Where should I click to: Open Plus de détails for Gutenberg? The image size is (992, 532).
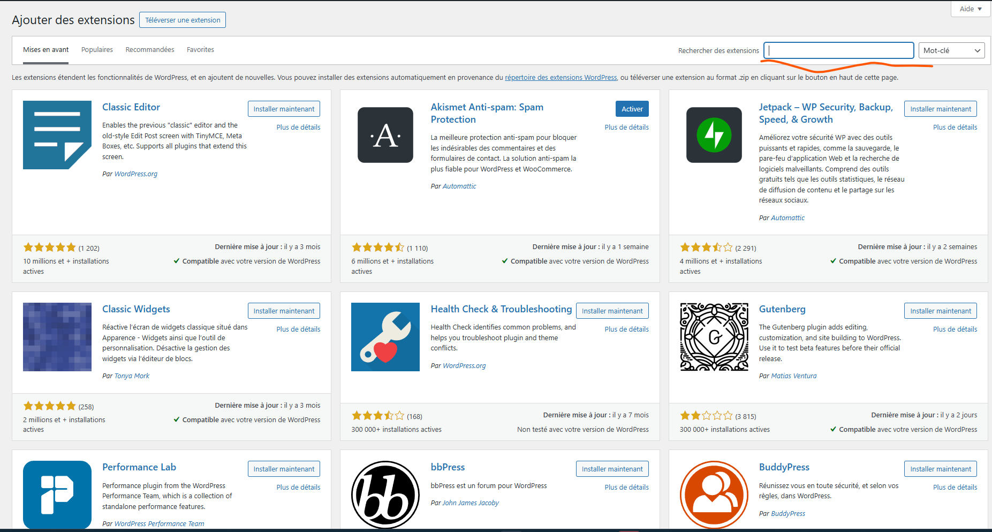point(955,329)
